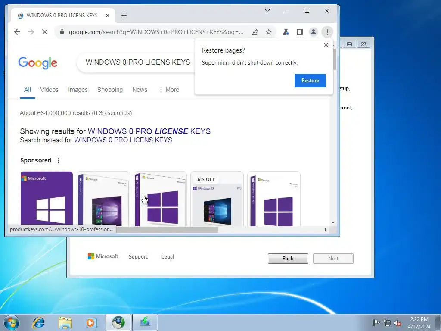Stop page loading with the X button
Screen dimensions: 441x331
(x=45, y=32)
